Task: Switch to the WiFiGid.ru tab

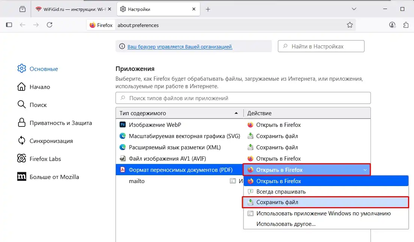Action: [x=71, y=9]
